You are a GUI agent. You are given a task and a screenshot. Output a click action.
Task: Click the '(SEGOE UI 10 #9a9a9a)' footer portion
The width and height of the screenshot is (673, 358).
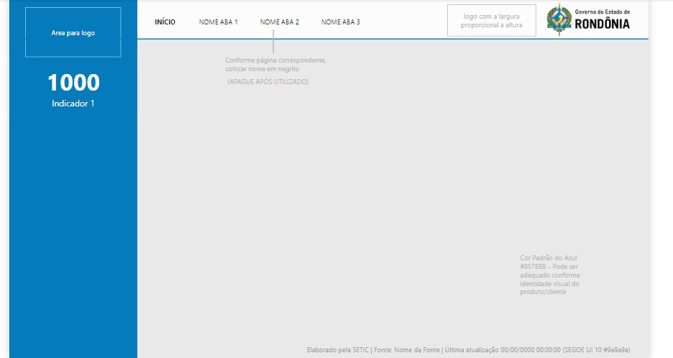point(597,350)
